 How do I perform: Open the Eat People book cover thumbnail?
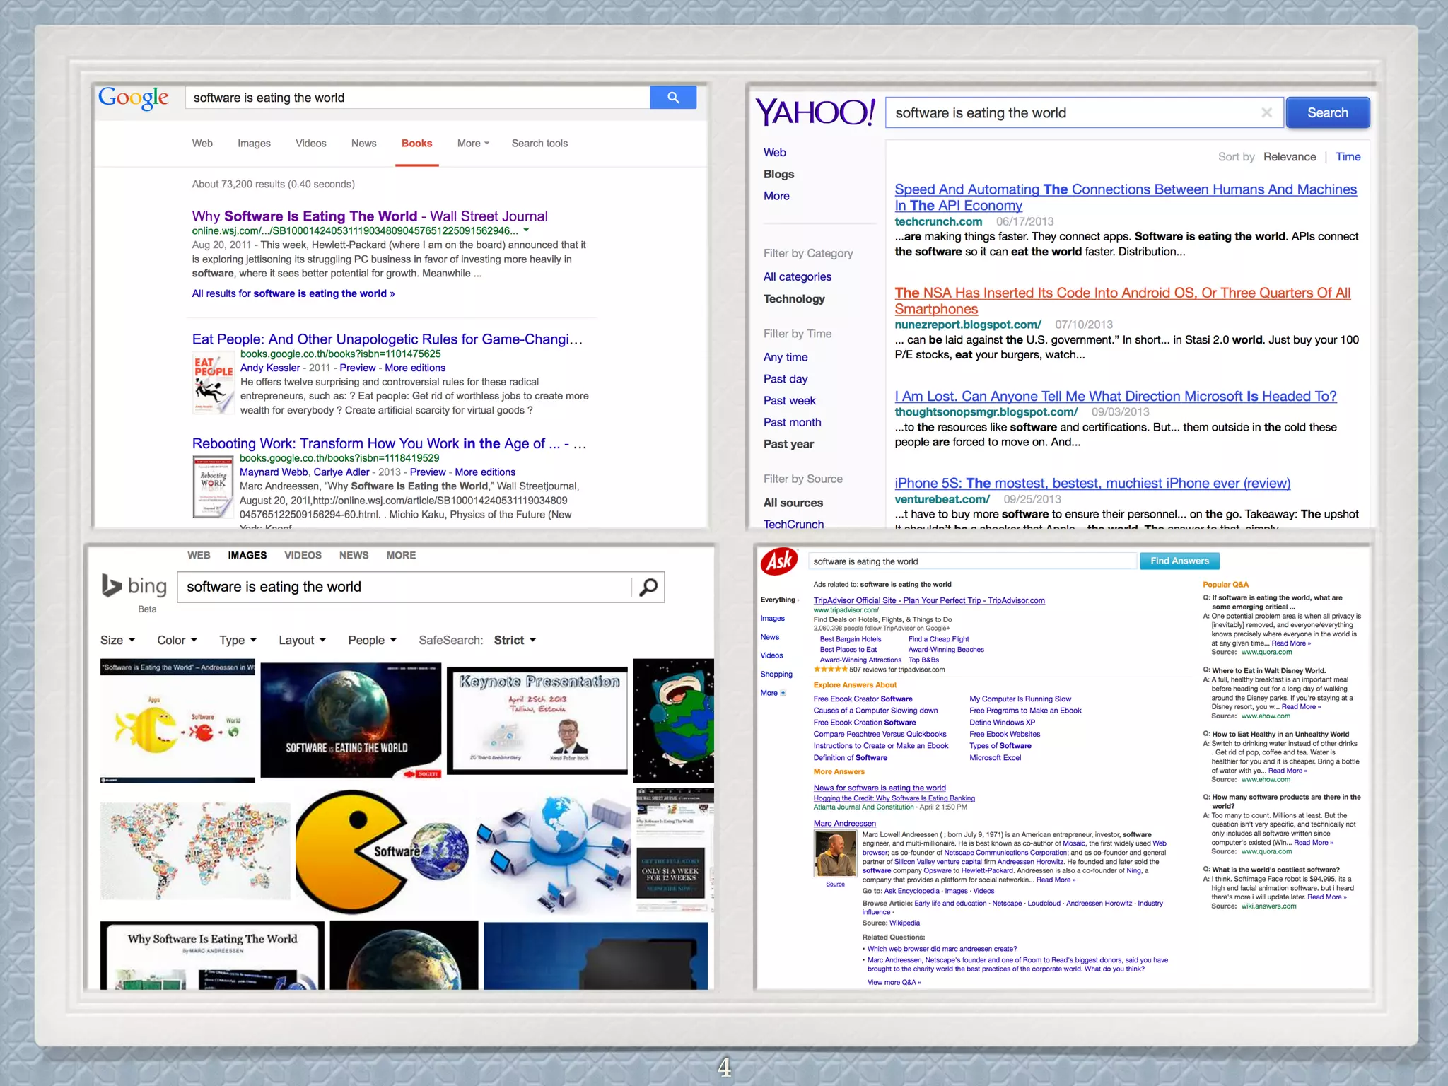point(214,384)
